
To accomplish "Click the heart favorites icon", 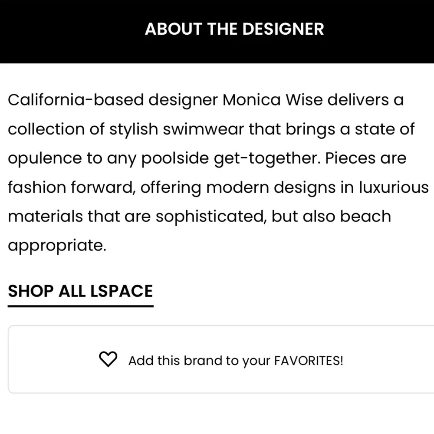I will click(x=108, y=359).
